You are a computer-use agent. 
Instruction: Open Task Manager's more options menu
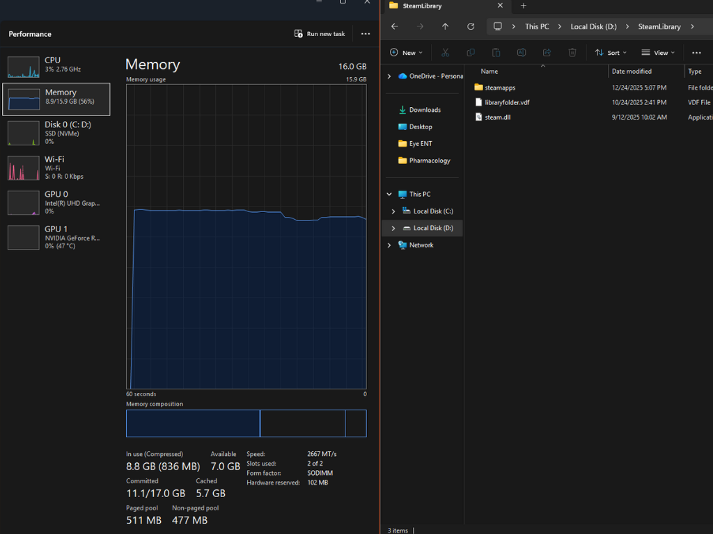point(365,33)
